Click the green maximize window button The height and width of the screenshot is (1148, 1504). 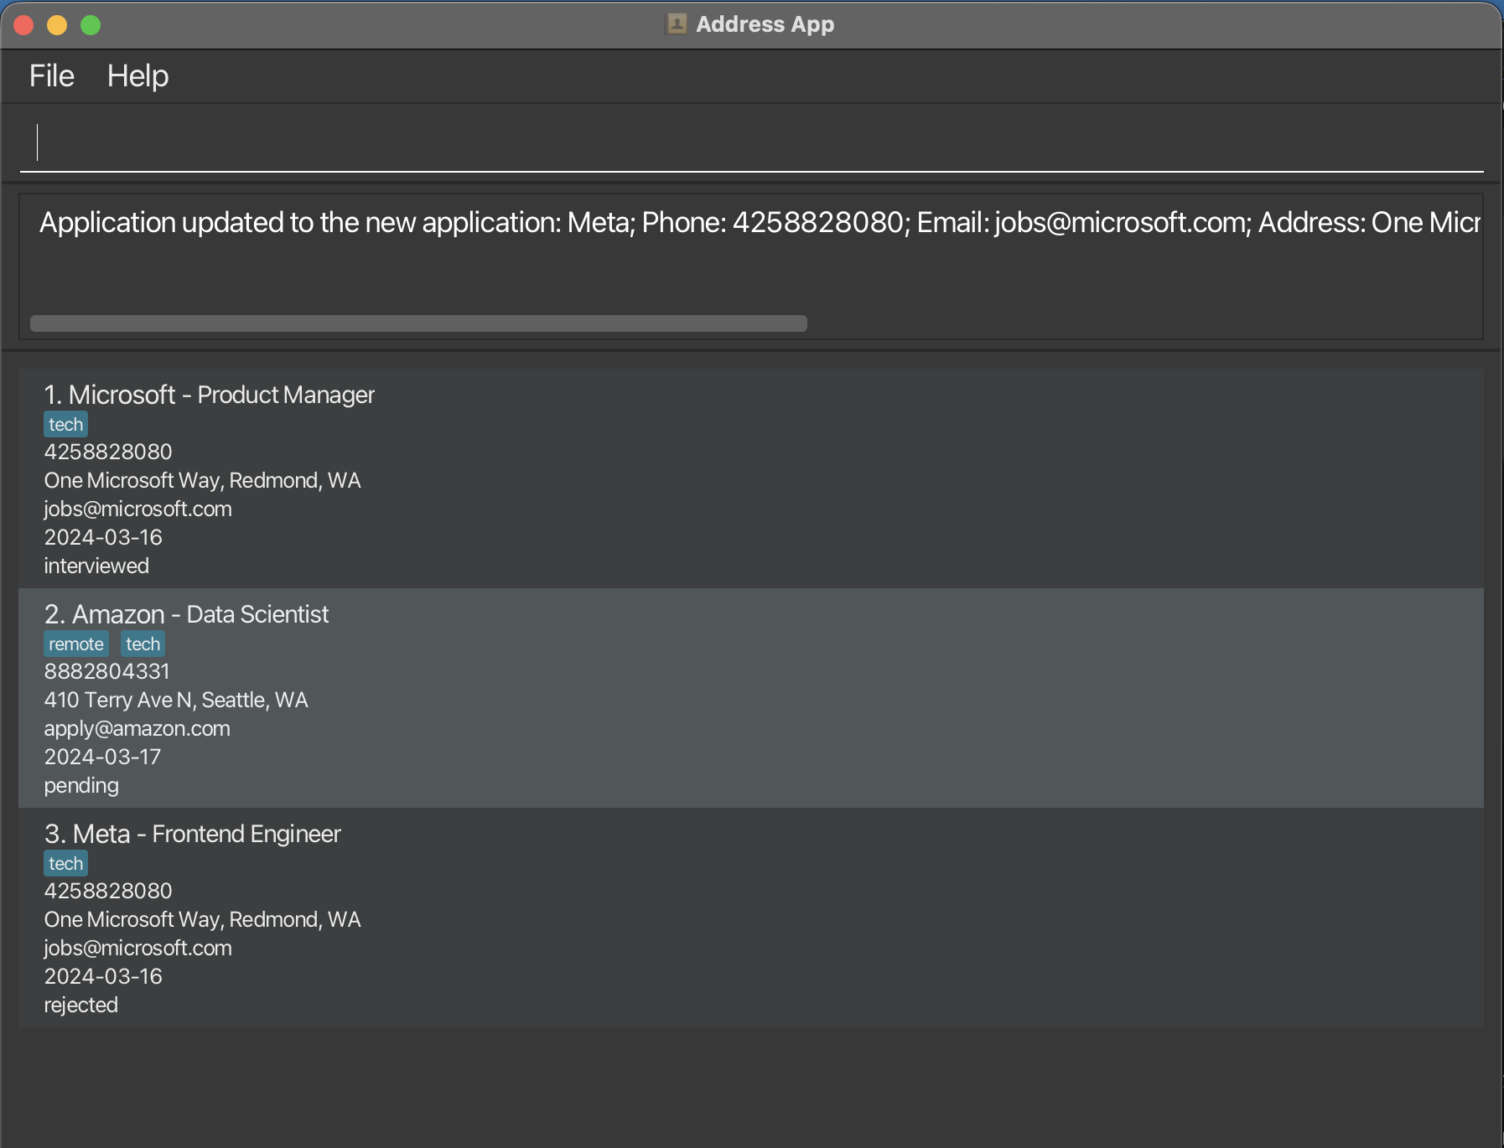coord(91,25)
